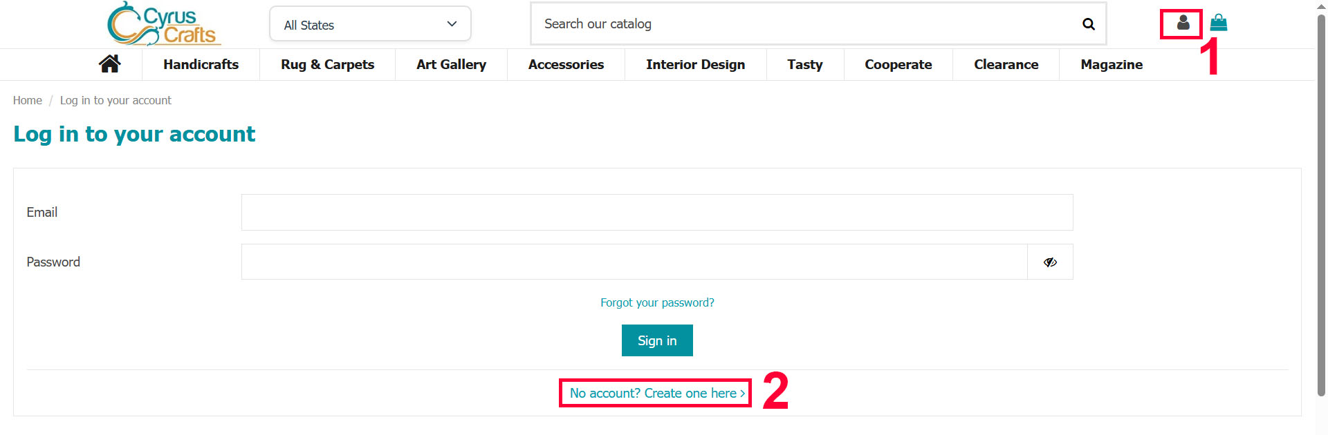Open the user account icon
Viewport: 1328px width, 435px height.
[x=1183, y=23]
